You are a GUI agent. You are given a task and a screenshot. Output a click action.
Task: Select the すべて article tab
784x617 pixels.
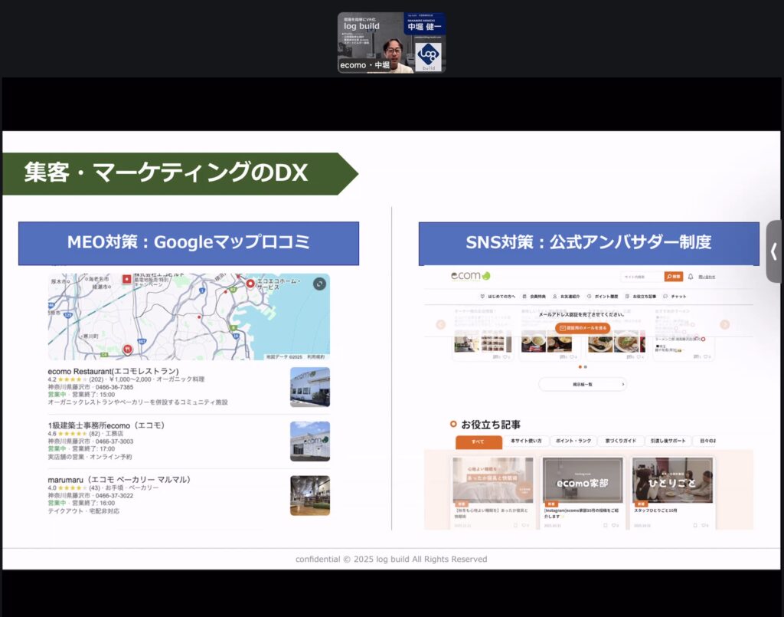tap(479, 441)
